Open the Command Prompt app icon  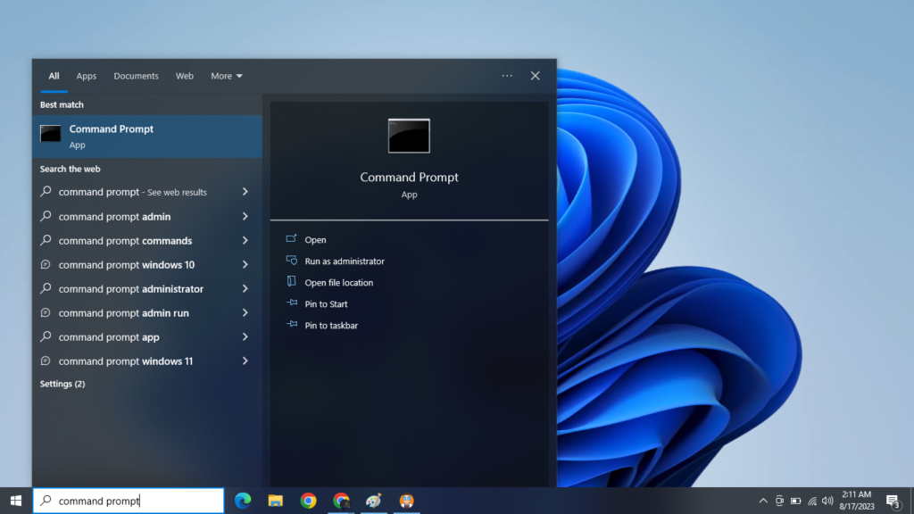51,134
